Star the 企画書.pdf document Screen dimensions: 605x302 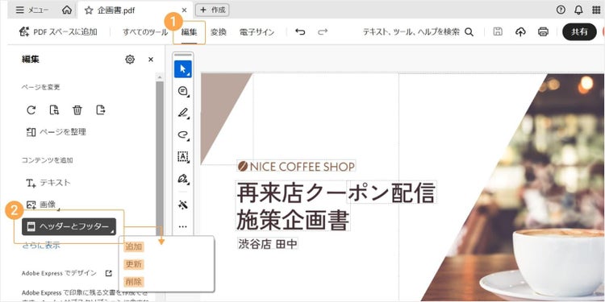(x=89, y=10)
